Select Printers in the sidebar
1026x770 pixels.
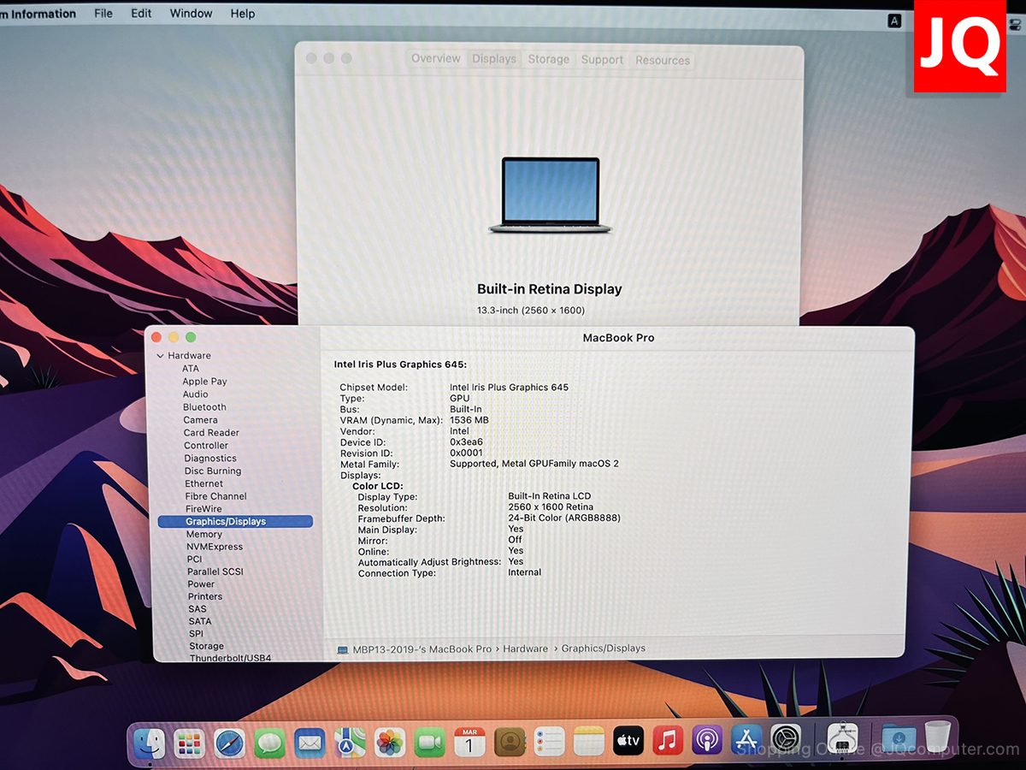click(x=205, y=596)
